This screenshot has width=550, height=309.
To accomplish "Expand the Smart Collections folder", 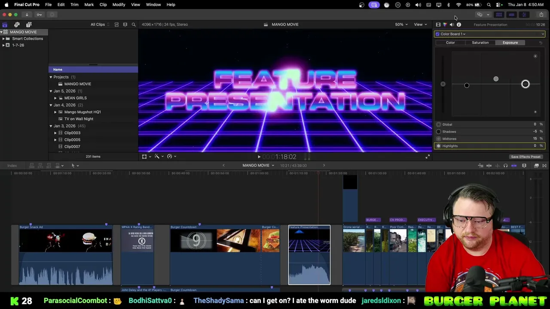I will click(x=3, y=39).
